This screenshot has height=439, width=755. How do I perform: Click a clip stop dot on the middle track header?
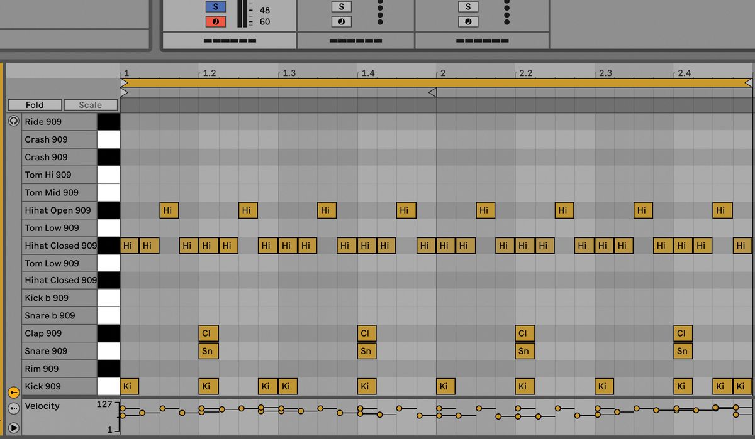[380, 16]
